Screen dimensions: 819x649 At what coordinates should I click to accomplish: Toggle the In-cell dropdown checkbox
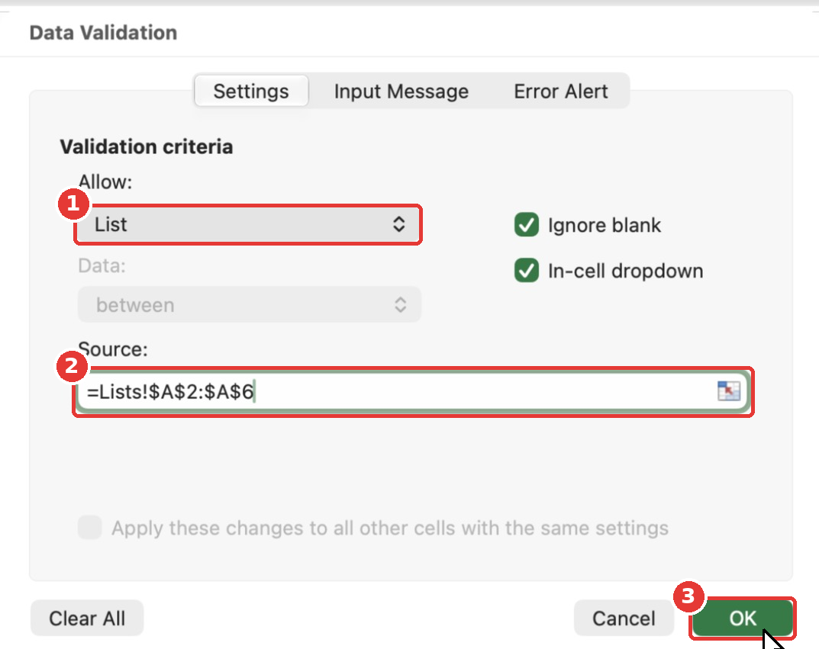click(x=527, y=270)
